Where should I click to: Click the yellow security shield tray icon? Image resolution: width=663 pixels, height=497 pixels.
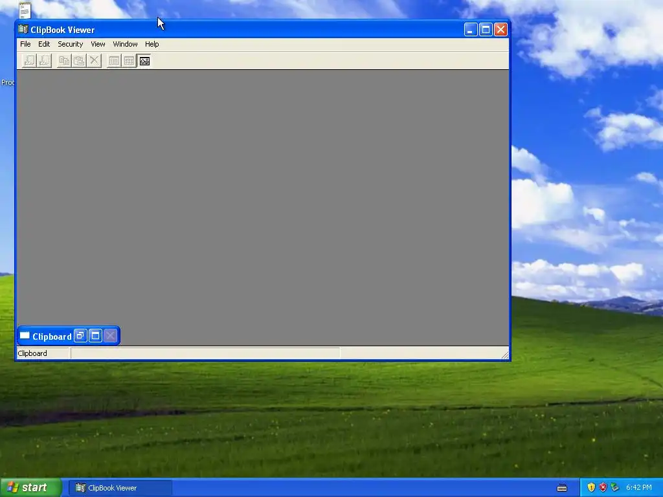point(591,488)
